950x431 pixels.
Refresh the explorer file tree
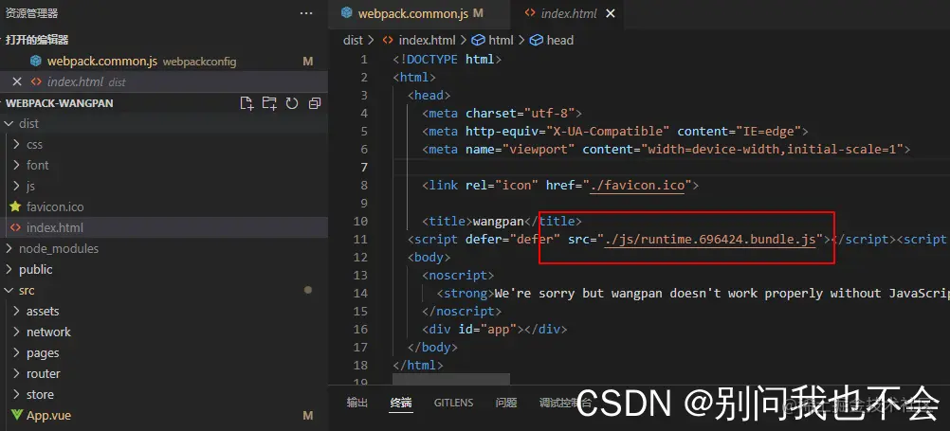point(292,103)
